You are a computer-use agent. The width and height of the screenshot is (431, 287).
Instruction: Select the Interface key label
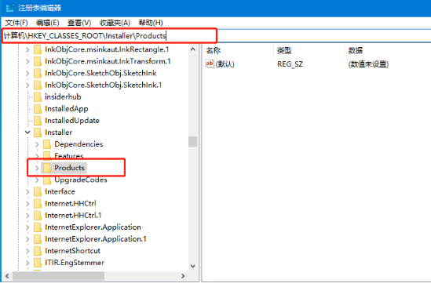(60, 191)
